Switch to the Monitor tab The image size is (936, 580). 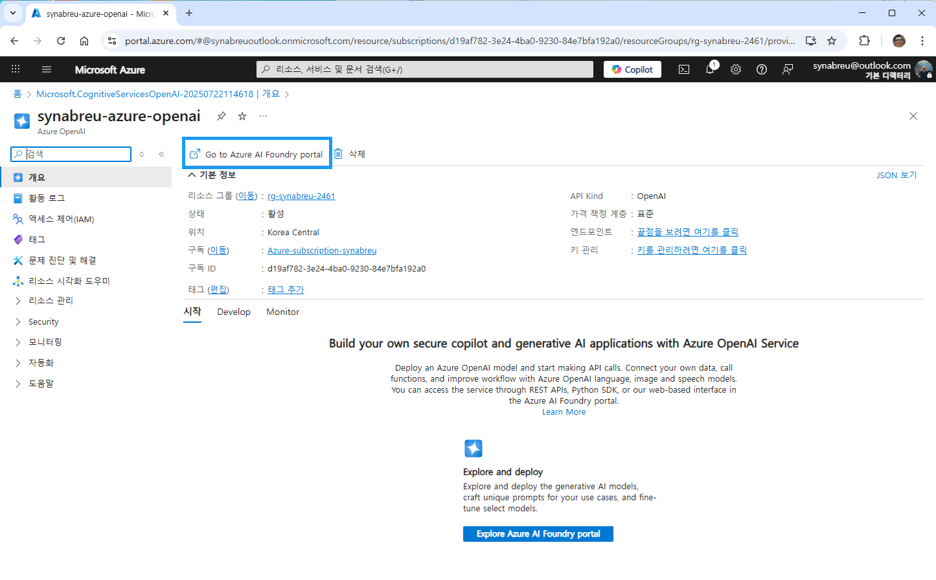coord(283,312)
